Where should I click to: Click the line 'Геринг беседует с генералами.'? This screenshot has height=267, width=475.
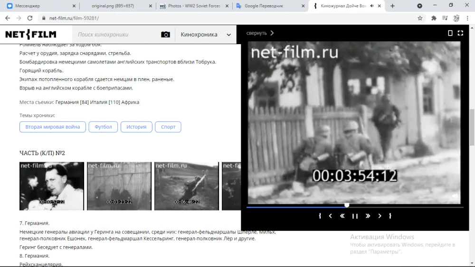click(56, 247)
